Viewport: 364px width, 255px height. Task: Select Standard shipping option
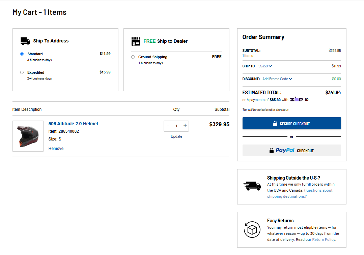[x=22, y=54]
